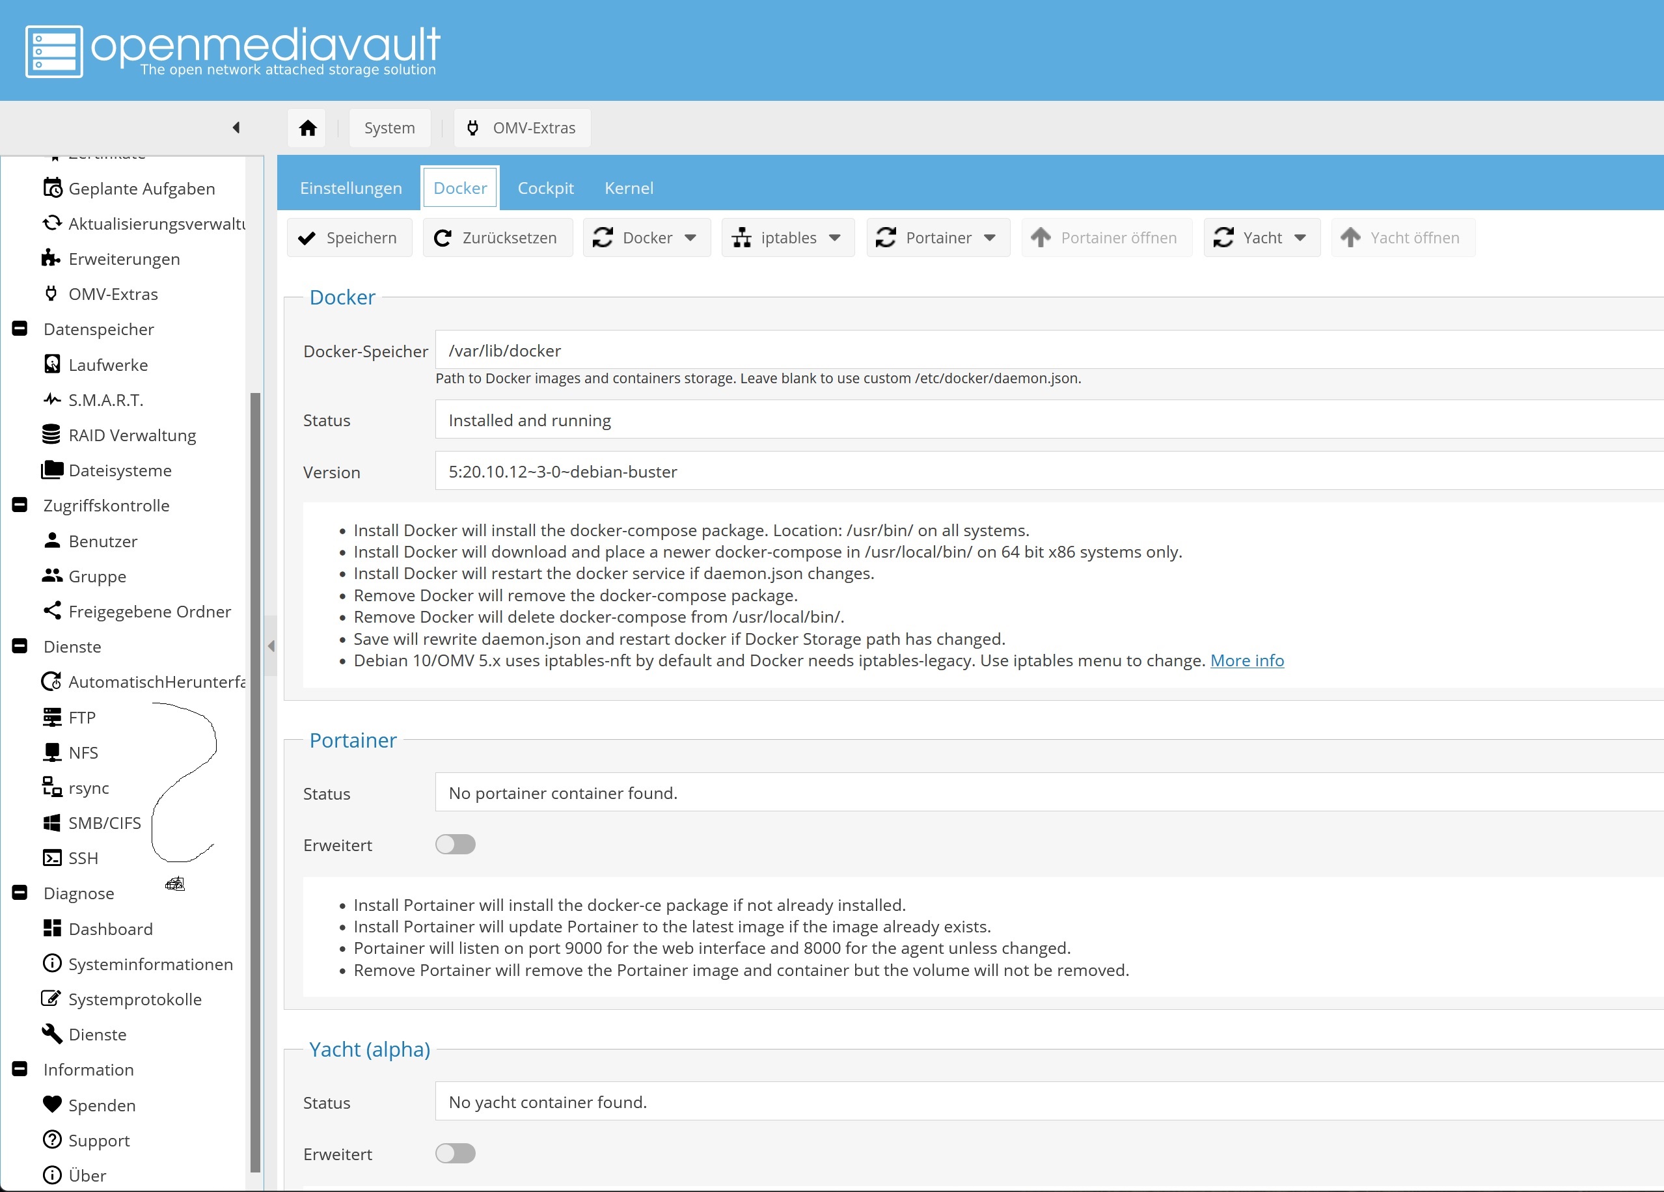Click the home icon in breadcrumb bar

point(307,128)
